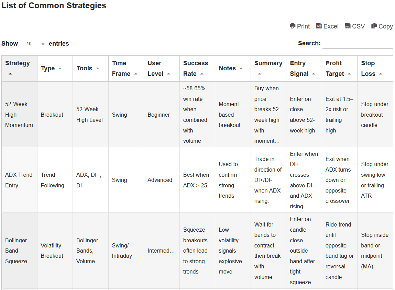This screenshot has height=290, width=395.
Task: Open the Show entries dropdown
Action: pos(33,44)
